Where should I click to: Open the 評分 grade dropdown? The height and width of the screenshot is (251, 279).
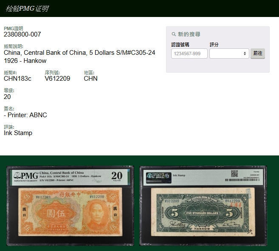click(x=229, y=54)
